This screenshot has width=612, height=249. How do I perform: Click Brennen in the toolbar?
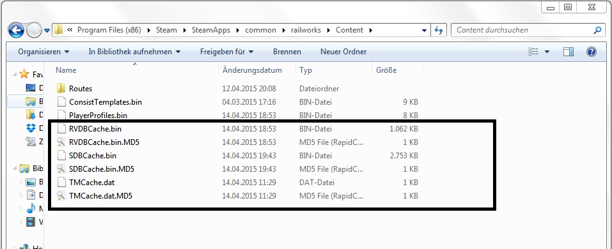coord(287,52)
